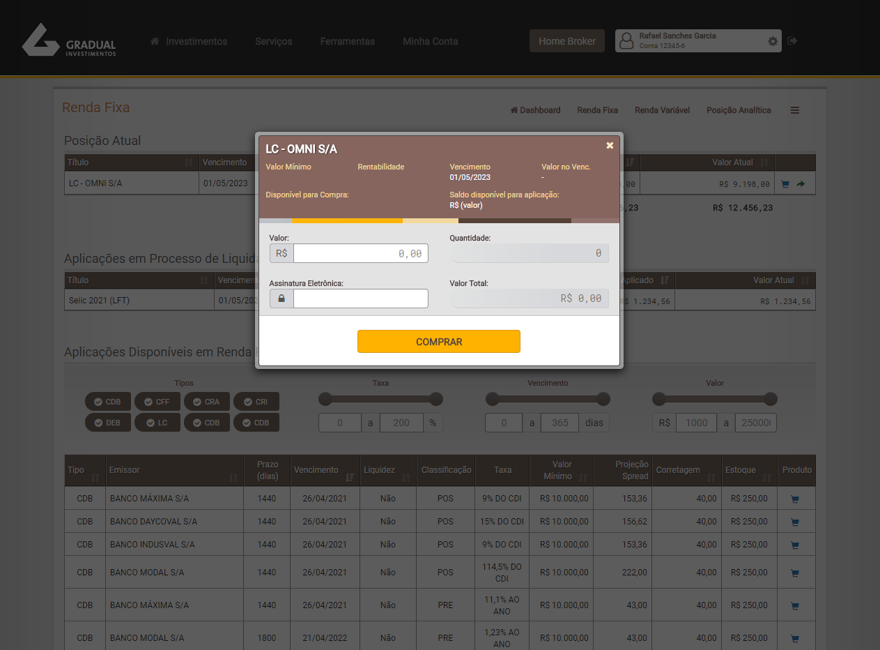The width and height of the screenshot is (880, 650).
Task: Open the Home Broker
Action: tap(566, 40)
